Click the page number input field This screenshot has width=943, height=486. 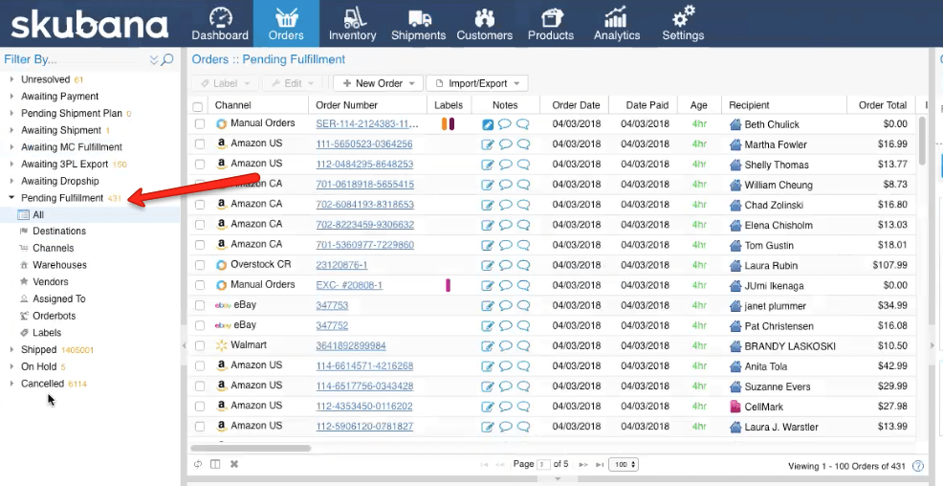[x=543, y=464]
